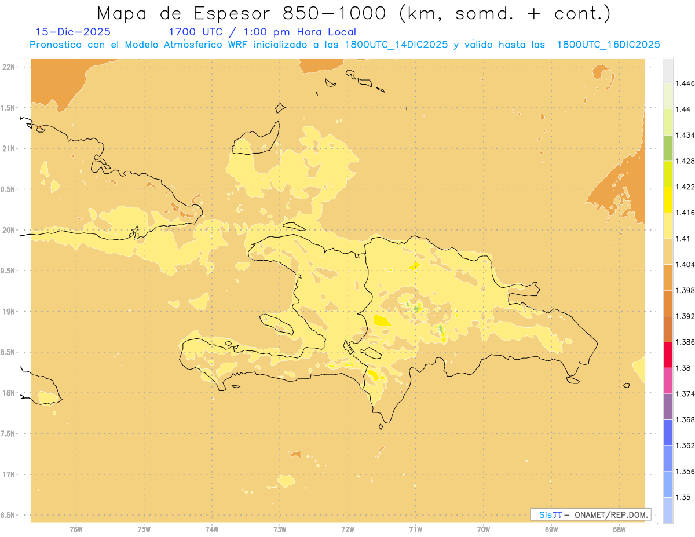Click the latitude label "9.5N"

click(8, 271)
